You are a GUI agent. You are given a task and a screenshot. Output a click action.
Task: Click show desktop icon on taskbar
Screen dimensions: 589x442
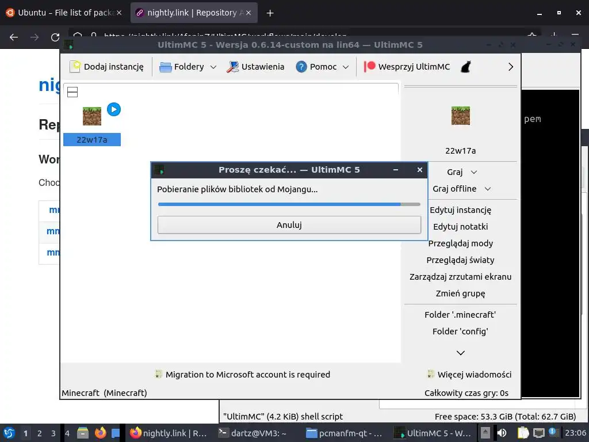[116, 433]
